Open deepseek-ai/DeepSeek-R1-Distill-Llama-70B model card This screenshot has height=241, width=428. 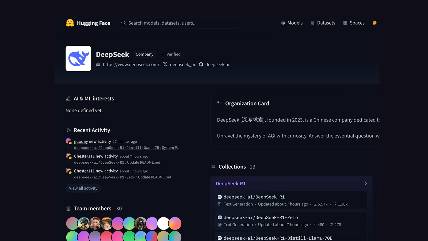(291, 237)
